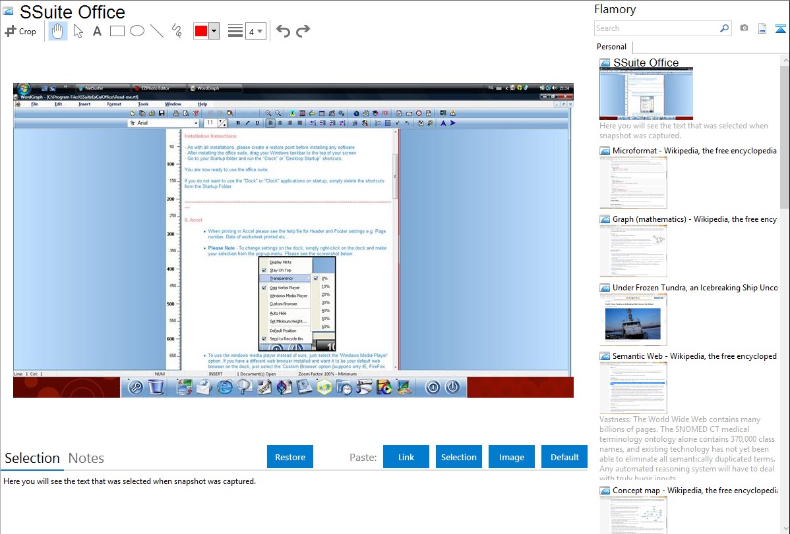Switch to the Selection tab
Viewport: 790px width, 534px height.
(32, 458)
